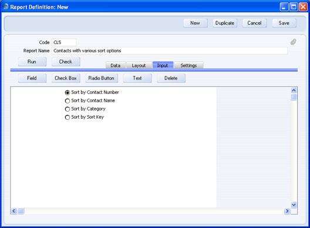
Task: Click the vertical scrollbar up arrow
Action: (x=294, y=90)
